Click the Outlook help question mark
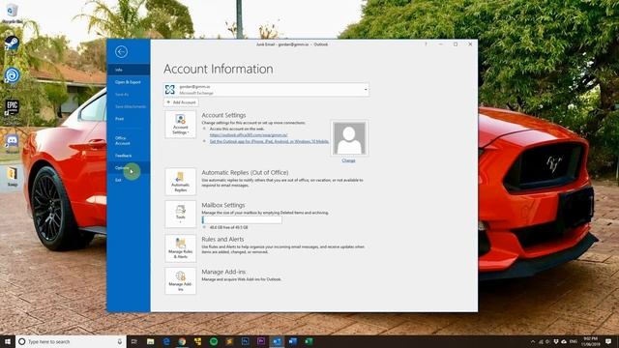 tap(426, 44)
